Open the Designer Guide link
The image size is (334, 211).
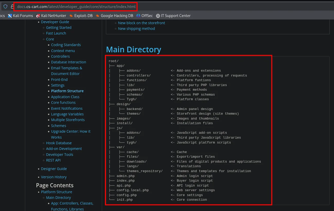coord(54,169)
